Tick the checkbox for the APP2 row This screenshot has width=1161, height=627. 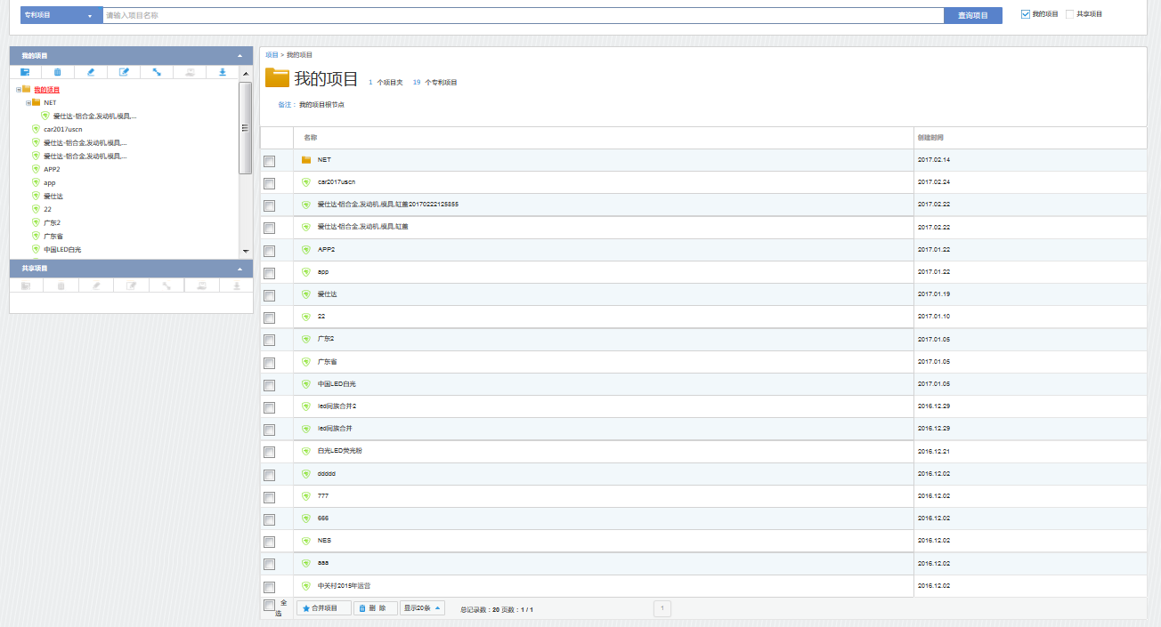coord(270,250)
